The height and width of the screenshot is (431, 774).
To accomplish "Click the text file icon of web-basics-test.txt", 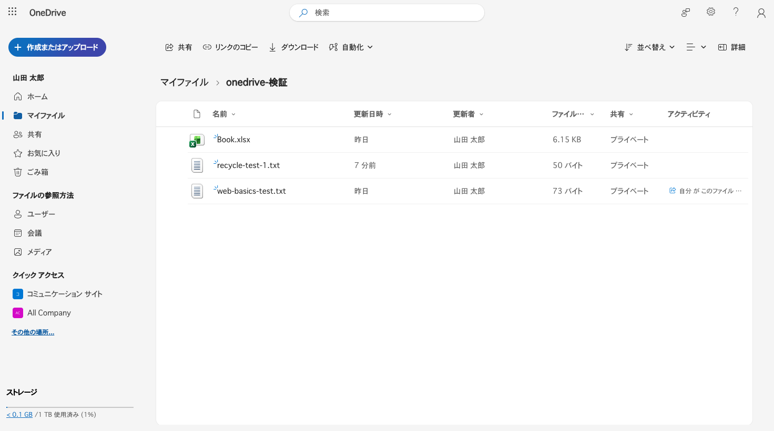I will coord(197,191).
